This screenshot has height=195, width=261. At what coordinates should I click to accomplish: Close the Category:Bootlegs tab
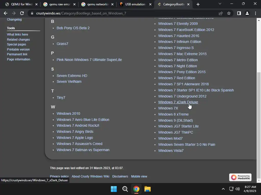[x=188, y=4]
